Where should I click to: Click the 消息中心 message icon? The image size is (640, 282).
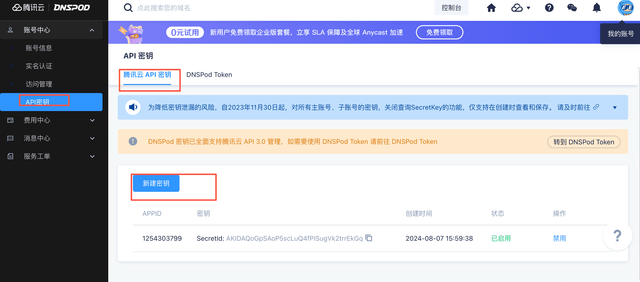click(10, 138)
